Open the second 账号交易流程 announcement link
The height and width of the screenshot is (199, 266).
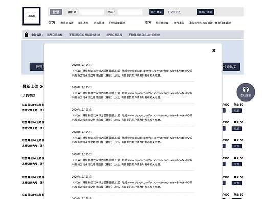[x=114, y=35]
